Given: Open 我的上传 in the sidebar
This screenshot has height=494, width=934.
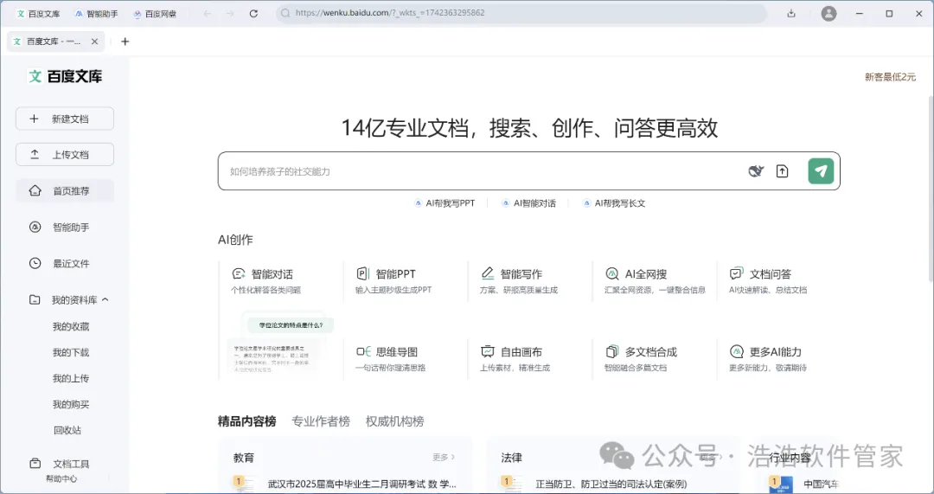Looking at the screenshot, I should coord(70,378).
